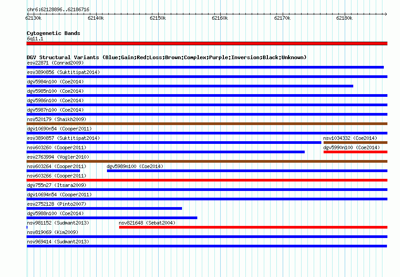400x277 pixels.
Task: Click the red dgv5990n100 (Coe2014) loss bar
Action: point(356,152)
